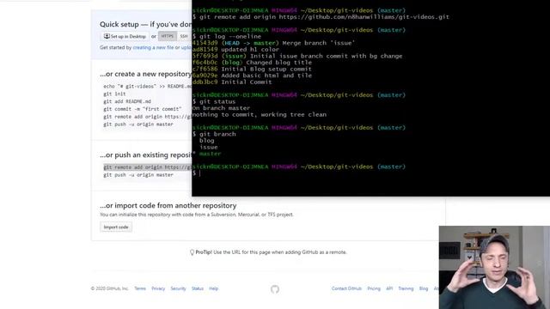The width and height of the screenshot is (550, 309).
Task: Click the Set up in Desktop button
Action: 125,36
